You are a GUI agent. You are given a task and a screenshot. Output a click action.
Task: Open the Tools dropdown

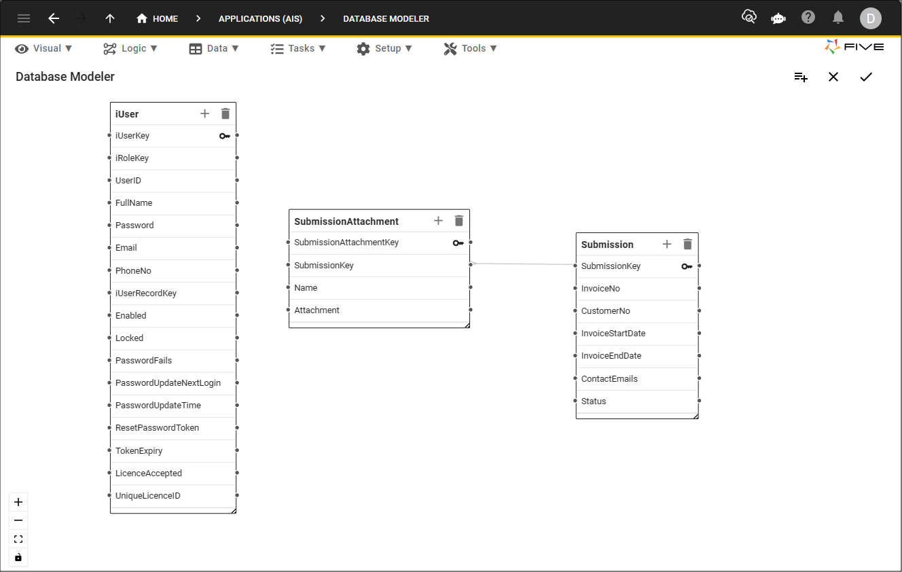pos(470,48)
